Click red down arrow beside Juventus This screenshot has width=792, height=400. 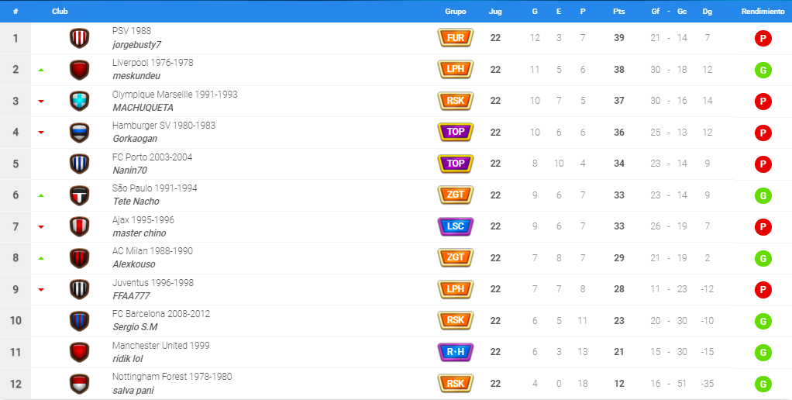click(x=41, y=290)
